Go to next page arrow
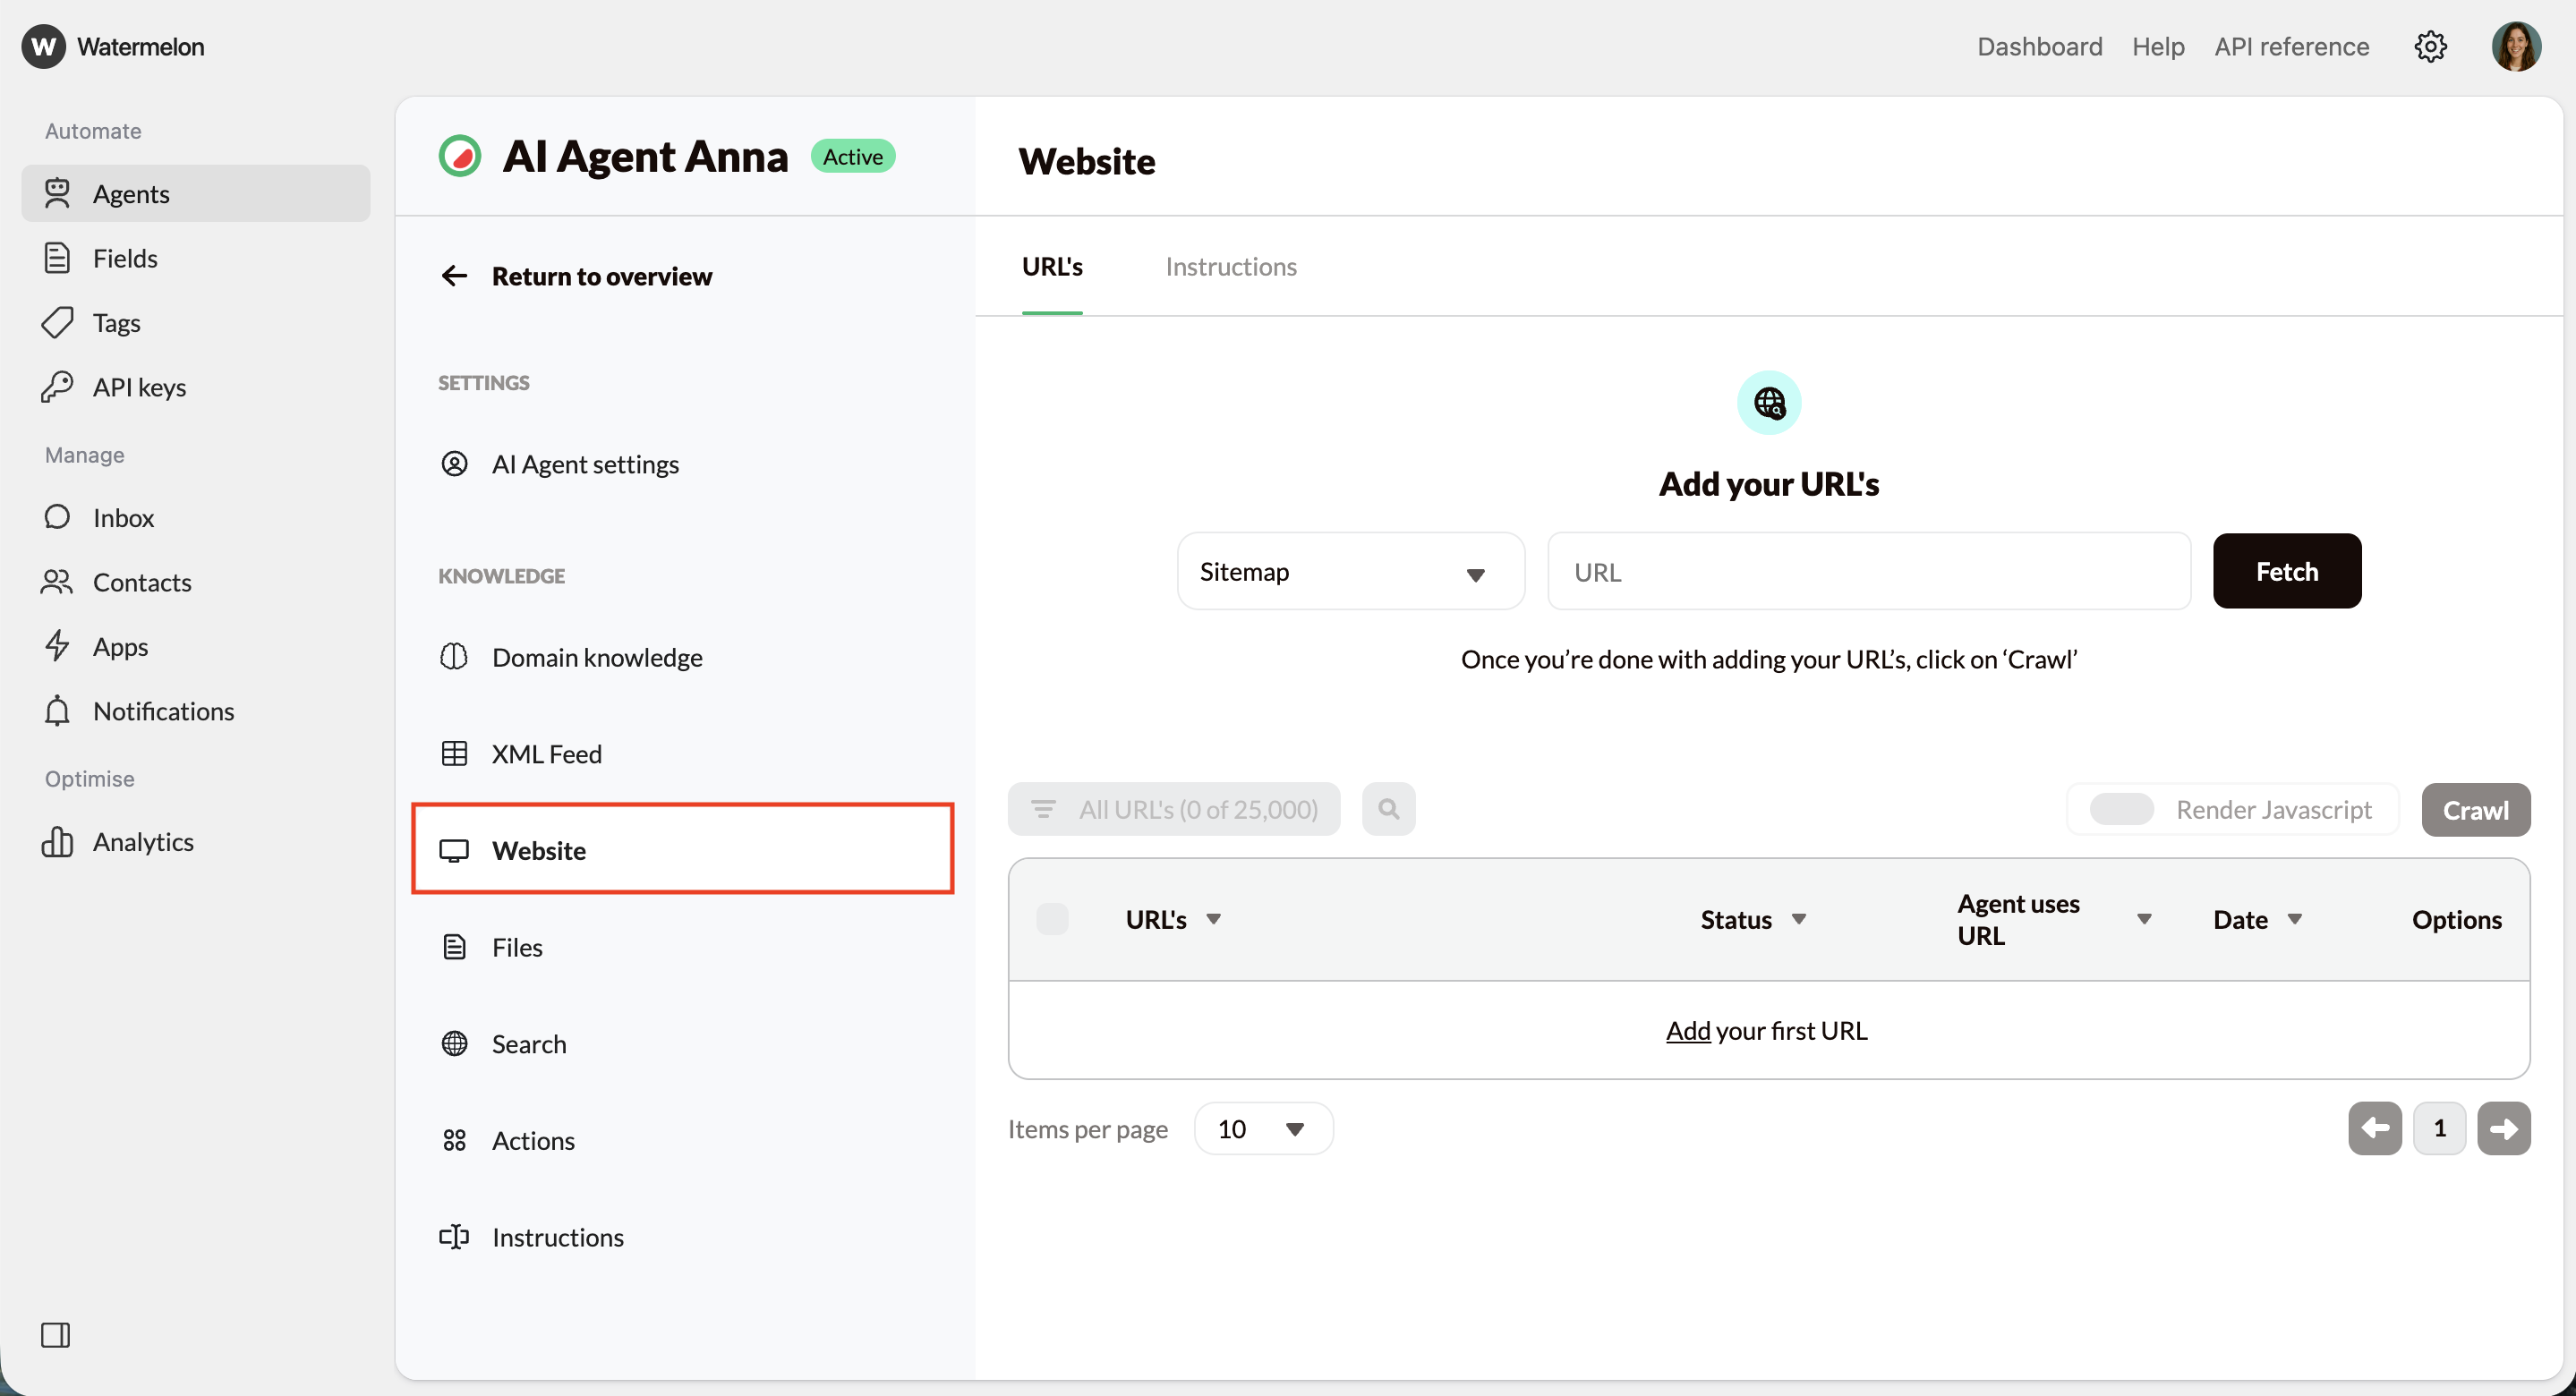 click(2503, 1128)
